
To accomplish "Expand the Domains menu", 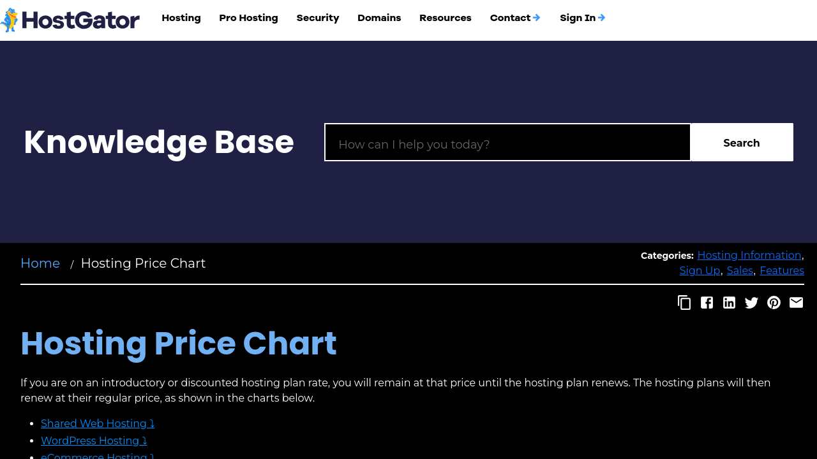I will pyautogui.click(x=379, y=18).
